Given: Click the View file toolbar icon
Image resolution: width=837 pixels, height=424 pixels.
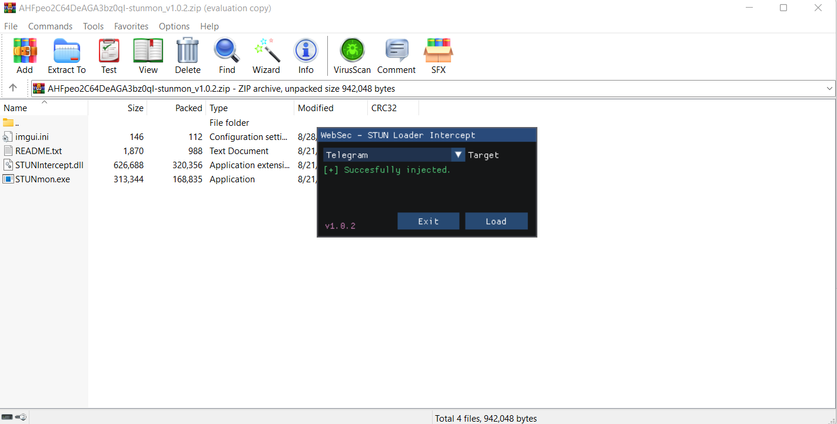Looking at the screenshot, I should pos(148,51).
